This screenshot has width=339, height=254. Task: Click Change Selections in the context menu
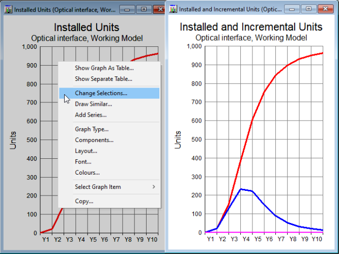(101, 93)
